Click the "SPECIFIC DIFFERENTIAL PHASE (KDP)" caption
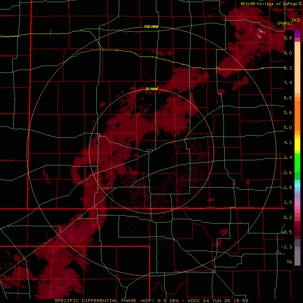 104,301
